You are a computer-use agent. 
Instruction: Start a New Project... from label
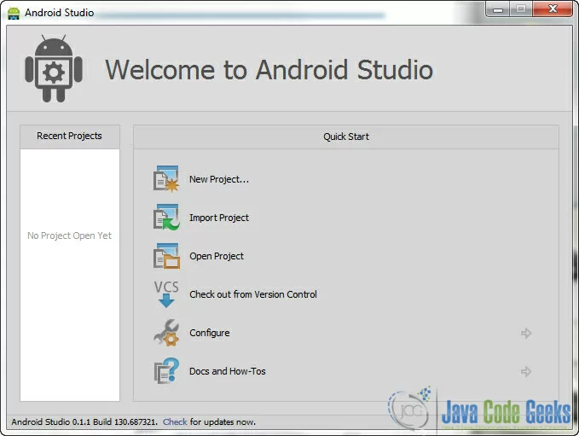tap(219, 179)
